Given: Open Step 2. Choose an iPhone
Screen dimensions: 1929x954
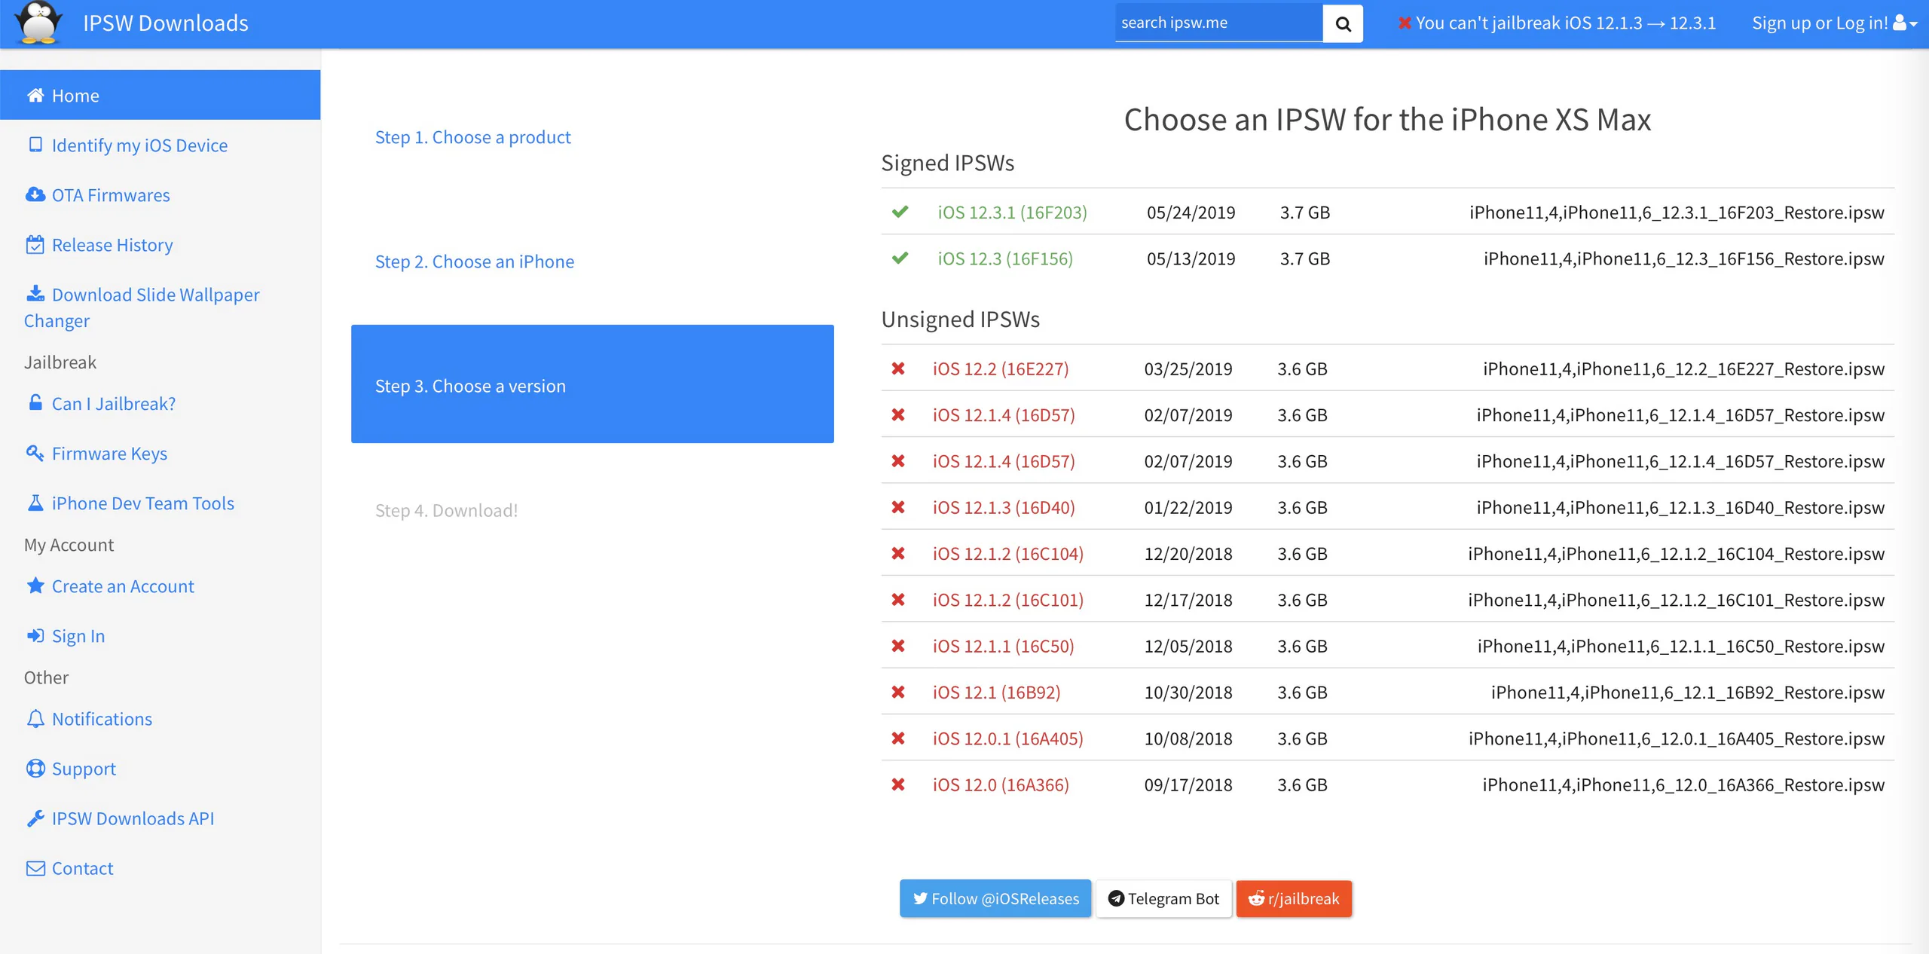Looking at the screenshot, I should (475, 261).
